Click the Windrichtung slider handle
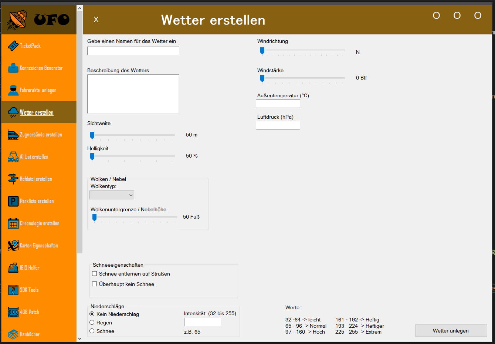Image resolution: width=495 pixels, height=344 pixels. coord(262,51)
